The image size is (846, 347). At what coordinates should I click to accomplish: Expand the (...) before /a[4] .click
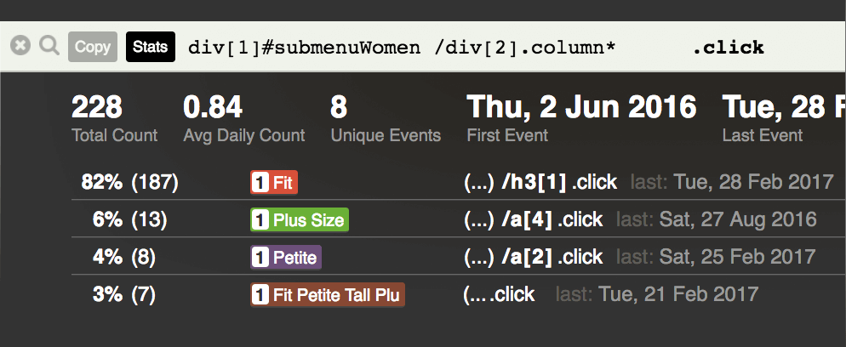point(479,219)
